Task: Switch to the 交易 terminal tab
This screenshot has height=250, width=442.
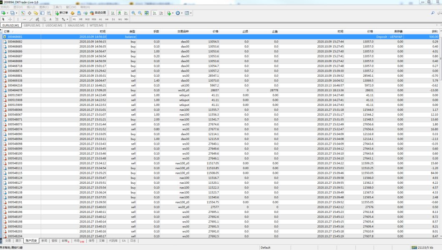Action: pyautogui.click(x=8, y=240)
